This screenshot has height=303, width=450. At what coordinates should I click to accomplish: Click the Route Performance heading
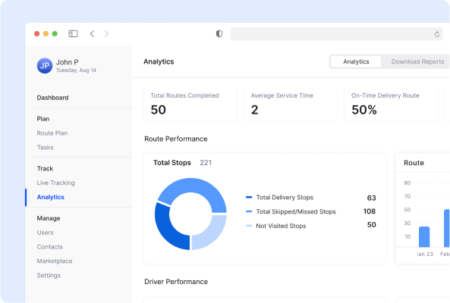(x=175, y=139)
